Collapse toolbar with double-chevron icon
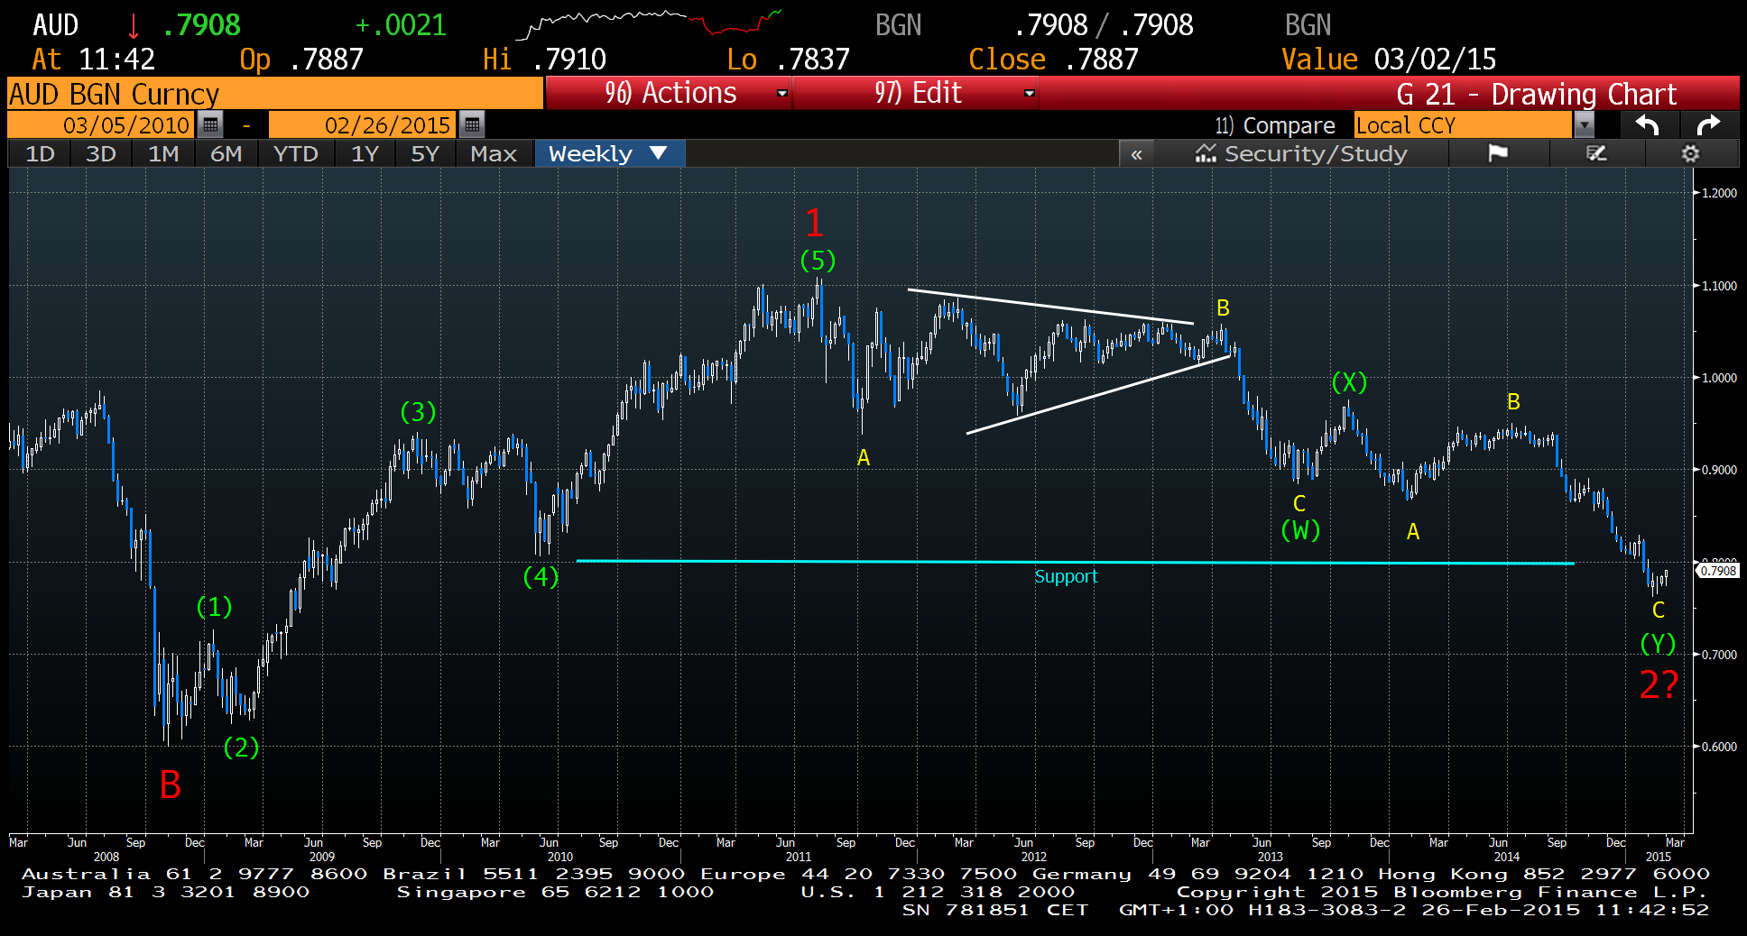 pyautogui.click(x=1136, y=154)
